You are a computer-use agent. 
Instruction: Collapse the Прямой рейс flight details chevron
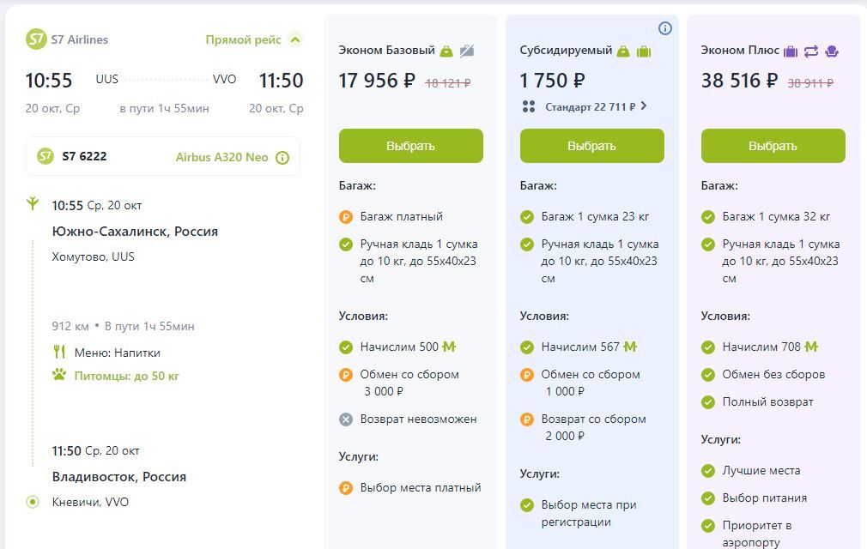(x=296, y=39)
